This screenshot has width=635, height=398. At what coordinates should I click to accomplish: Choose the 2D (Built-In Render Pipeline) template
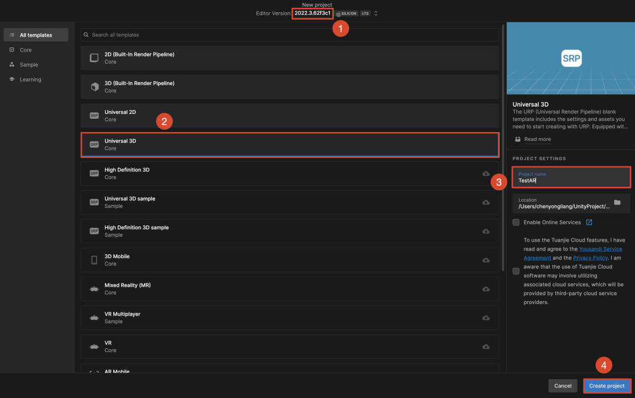tap(290, 58)
